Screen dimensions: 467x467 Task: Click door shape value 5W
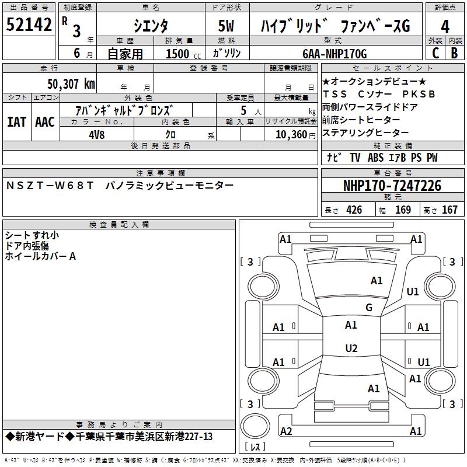pos(226,26)
